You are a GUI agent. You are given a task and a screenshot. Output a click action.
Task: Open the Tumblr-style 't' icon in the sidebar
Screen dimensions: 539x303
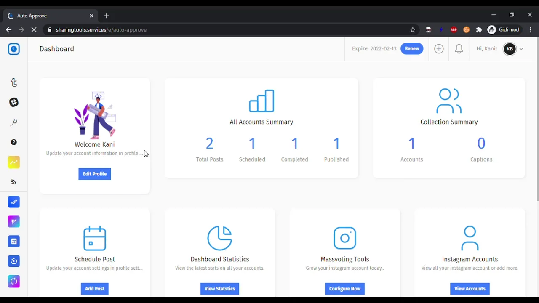[14, 82]
